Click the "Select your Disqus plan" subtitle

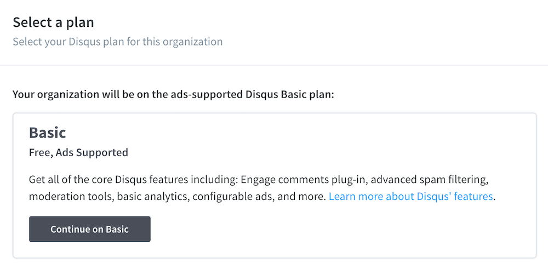[x=117, y=42]
